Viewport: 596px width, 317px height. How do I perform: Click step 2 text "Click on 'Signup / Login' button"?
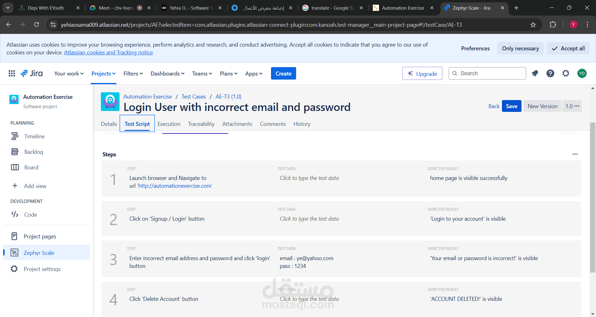tap(167, 219)
